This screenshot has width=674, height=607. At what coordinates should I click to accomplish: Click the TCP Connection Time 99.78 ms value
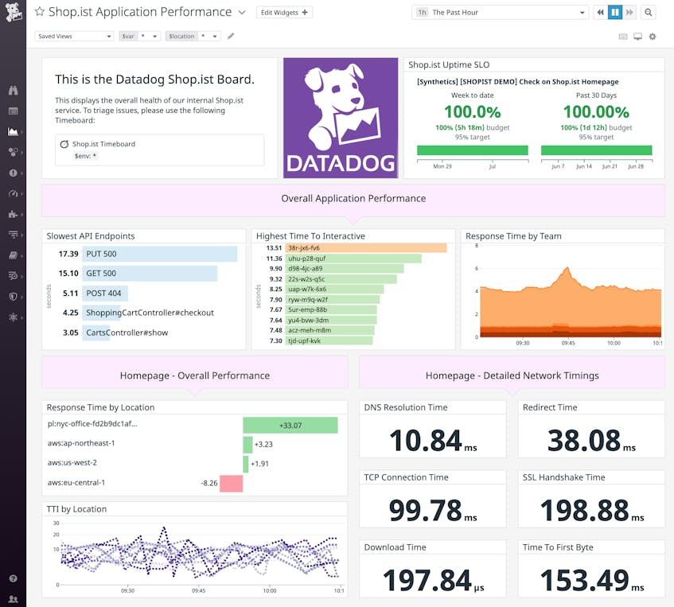point(433,511)
